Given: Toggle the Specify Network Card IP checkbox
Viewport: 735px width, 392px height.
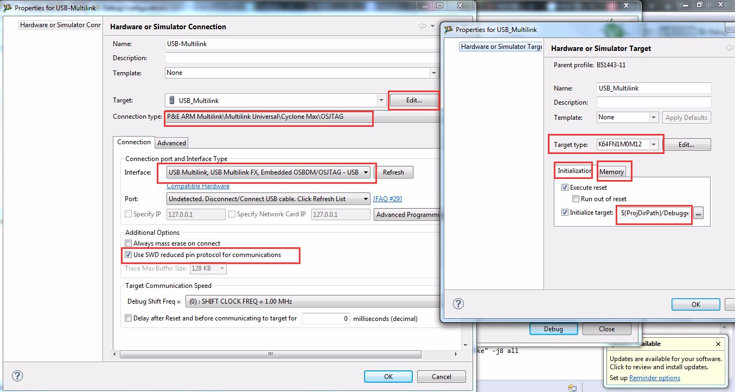Looking at the screenshot, I should click(232, 214).
